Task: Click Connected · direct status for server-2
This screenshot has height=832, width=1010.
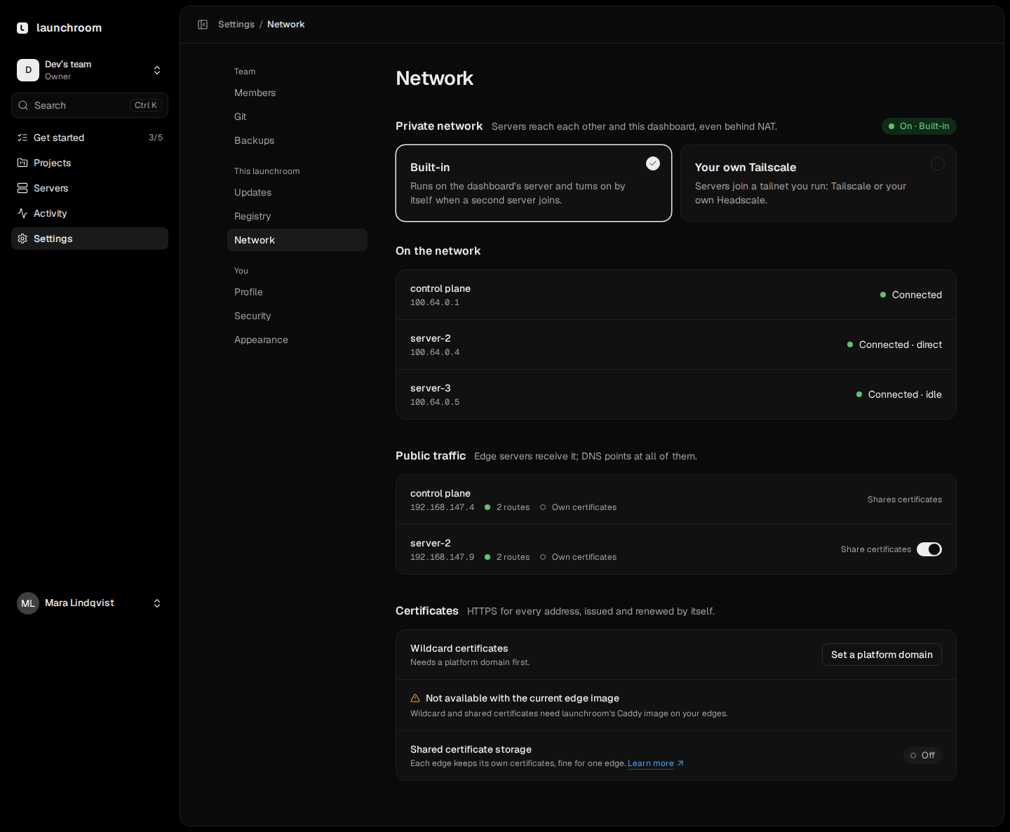Action: 894,344
